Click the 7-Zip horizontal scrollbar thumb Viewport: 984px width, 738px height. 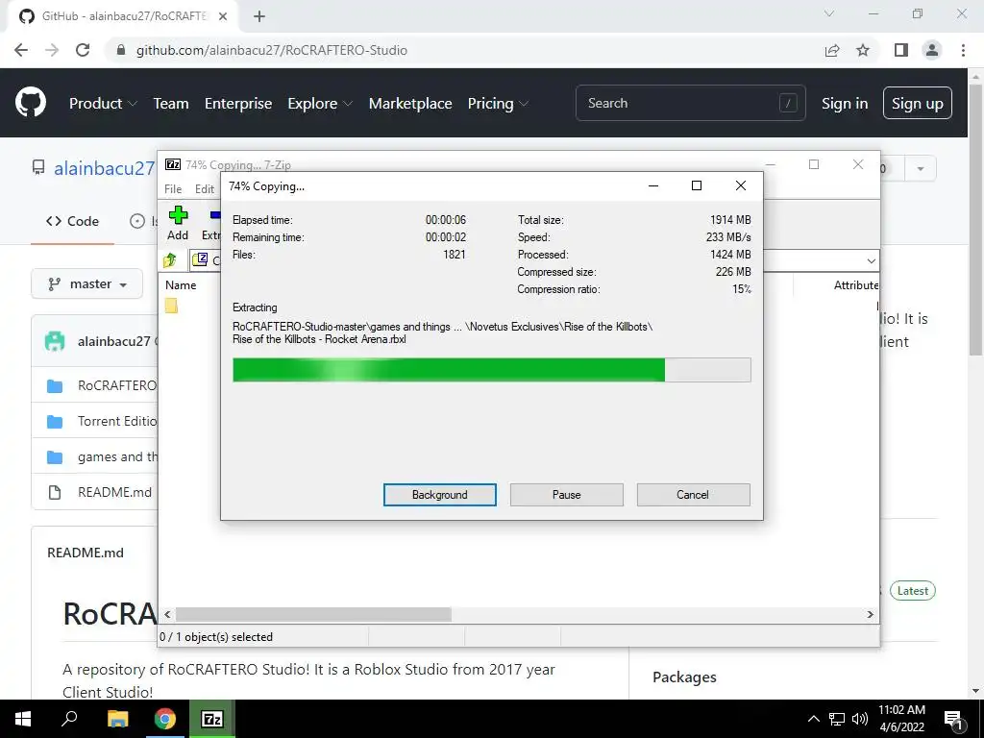pyautogui.click(x=313, y=614)
